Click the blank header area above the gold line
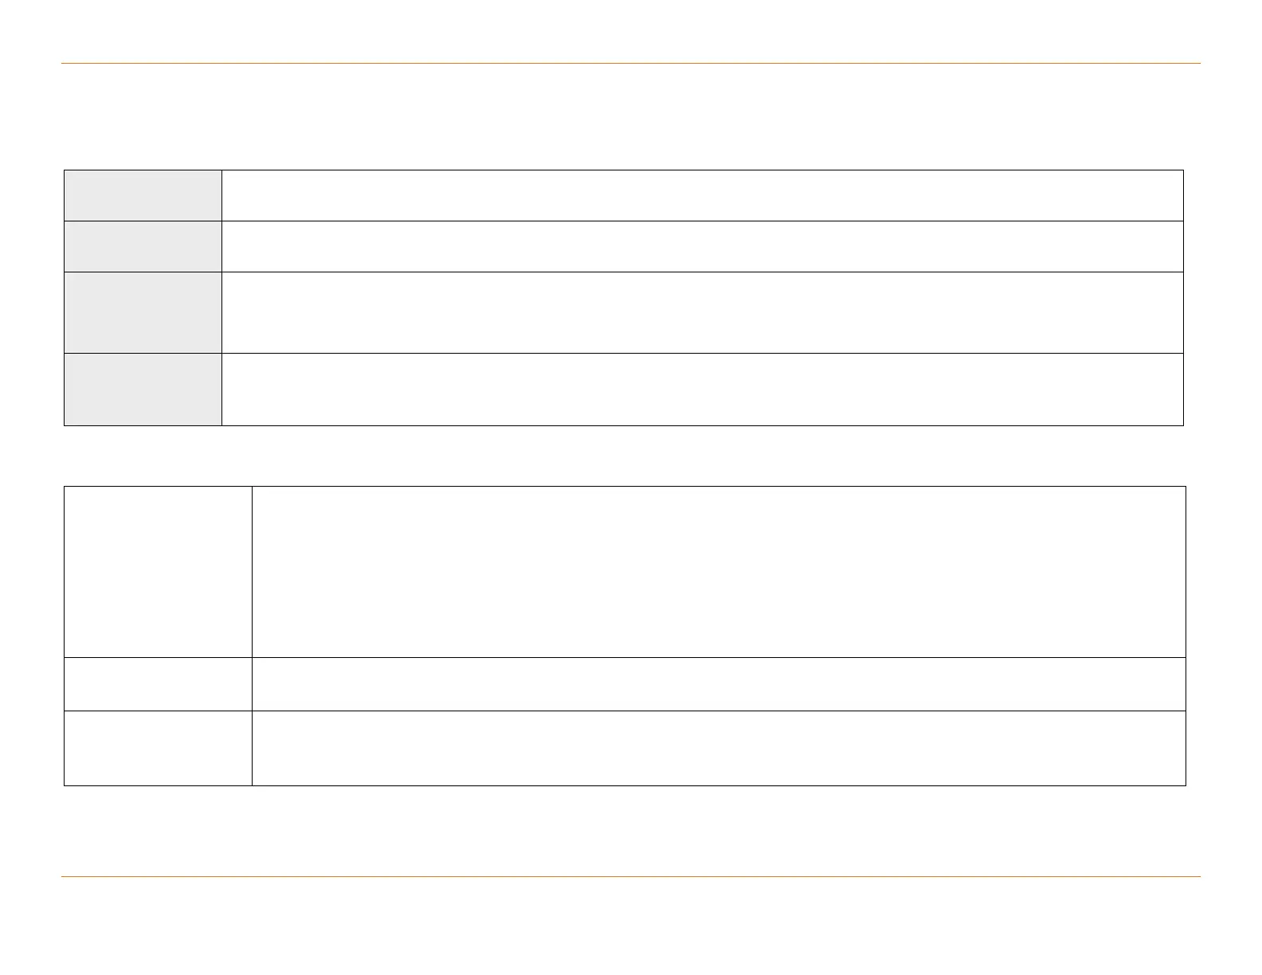The width and height of the screenshot is (1262, 975). pos(630,32)
